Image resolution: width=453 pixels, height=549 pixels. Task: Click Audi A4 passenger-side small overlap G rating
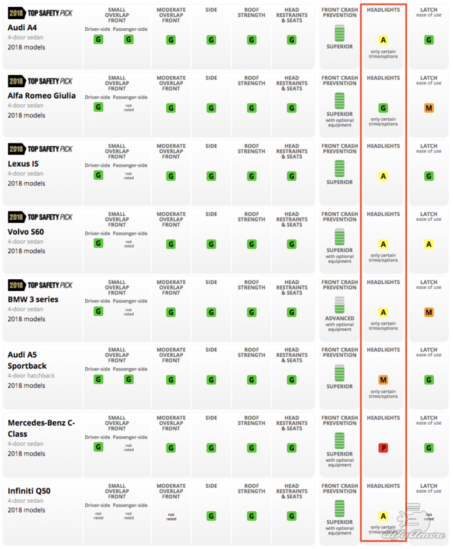[x=128, y=40]
